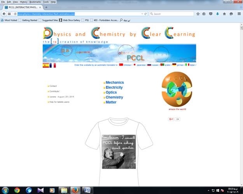
Task: Go to Firefox Home icon
Action: (224, 14)
